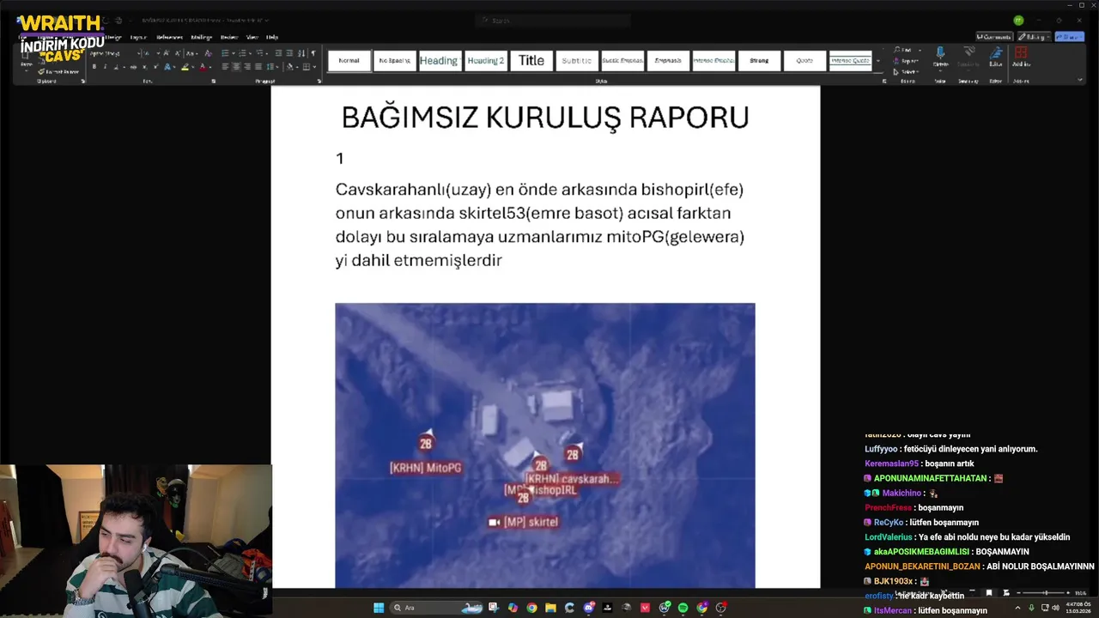1099x618 pixels.
Task: Apply the No Spacing style
Action: (x=394, y=60)
